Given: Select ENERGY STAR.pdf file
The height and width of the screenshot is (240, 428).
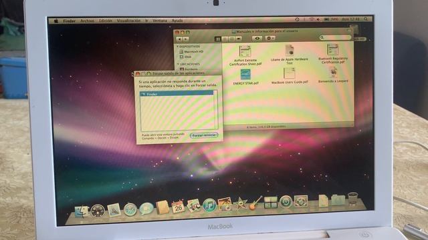Looking at the screenshot, I should [x=245, y=77].
